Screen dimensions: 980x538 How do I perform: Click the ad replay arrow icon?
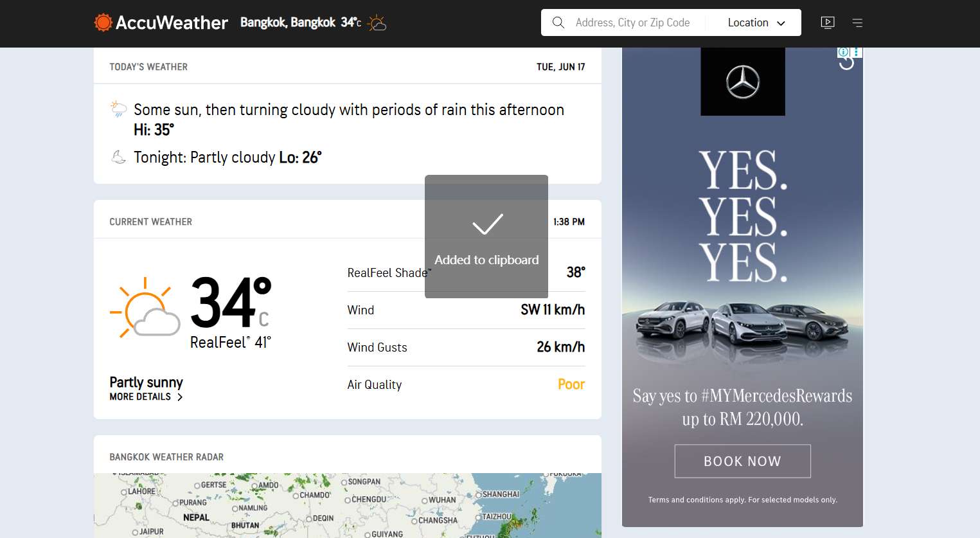point(847,63)
